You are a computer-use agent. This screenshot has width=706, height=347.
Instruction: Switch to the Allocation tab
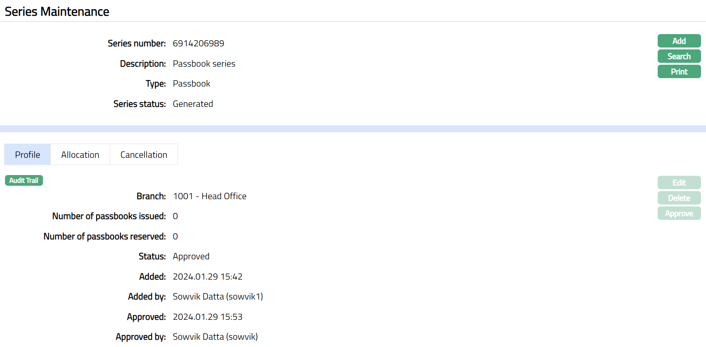pos(80,155)
